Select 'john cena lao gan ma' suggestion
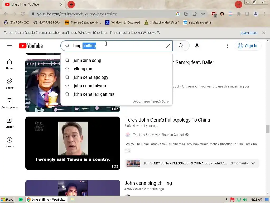This screenshot has width=270, height=203. pos(116,94)
